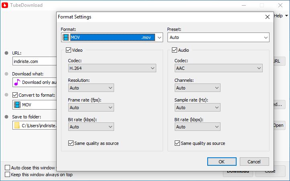The width and height of the screenshot is (290, 181).
Task: Enable Keep this window always on top
Action: pyautogui.click(x=7, y=175)
